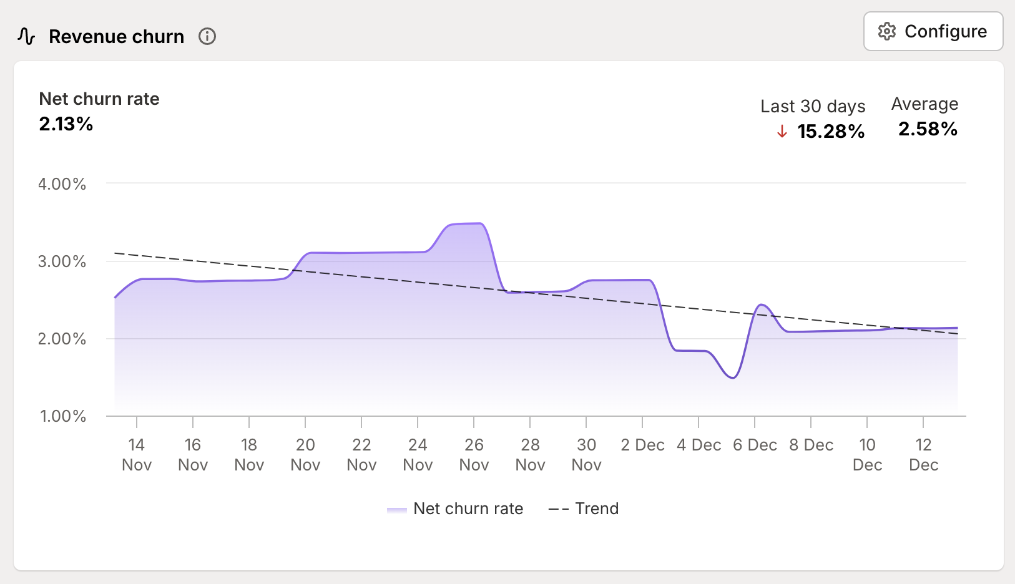Screen dimensions: 1015x584
Task: Click the 2.13% net churn value
Action: click(x=66, y=124)
